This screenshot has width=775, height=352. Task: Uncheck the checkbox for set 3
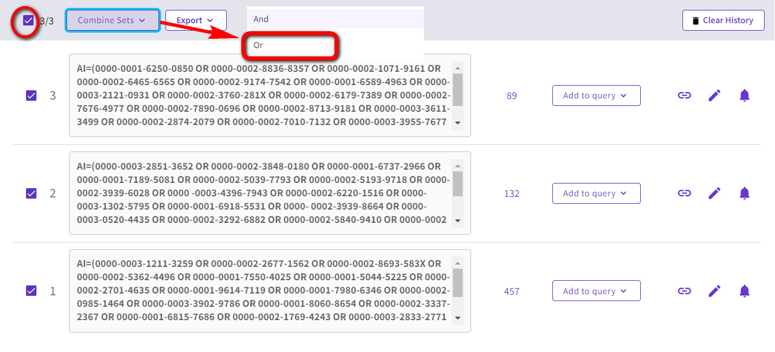coord(31,96)
